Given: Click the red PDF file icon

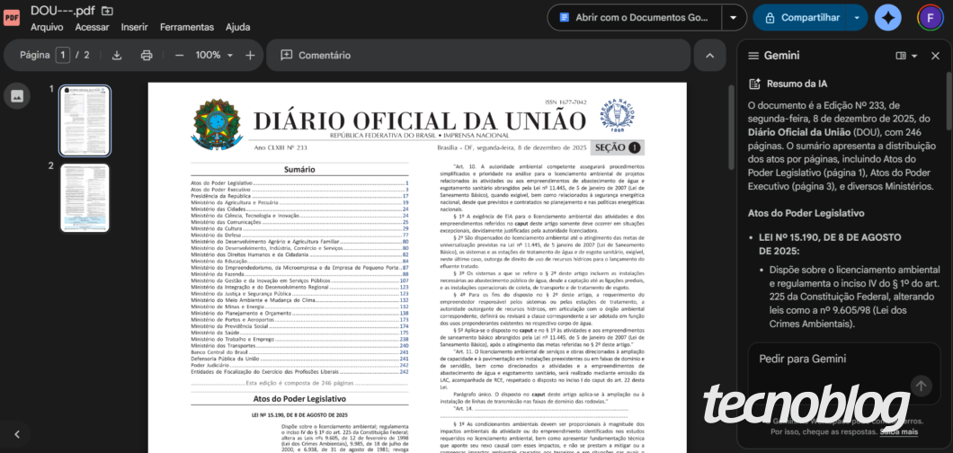Looking at the screenshot, I should coord(12,18).
